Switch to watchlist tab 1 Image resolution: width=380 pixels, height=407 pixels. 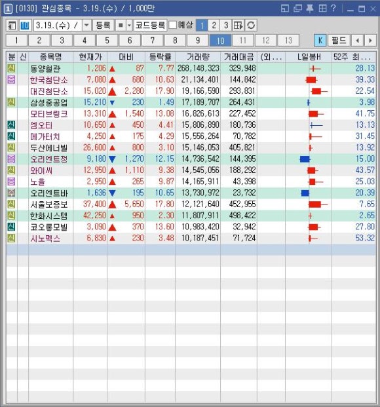(x=16, y=41)
